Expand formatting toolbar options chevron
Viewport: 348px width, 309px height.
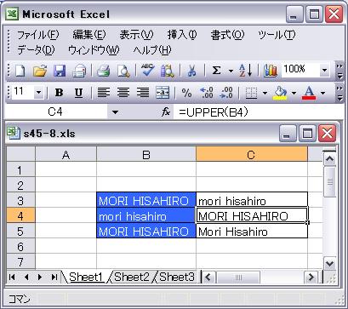point(339,93)
